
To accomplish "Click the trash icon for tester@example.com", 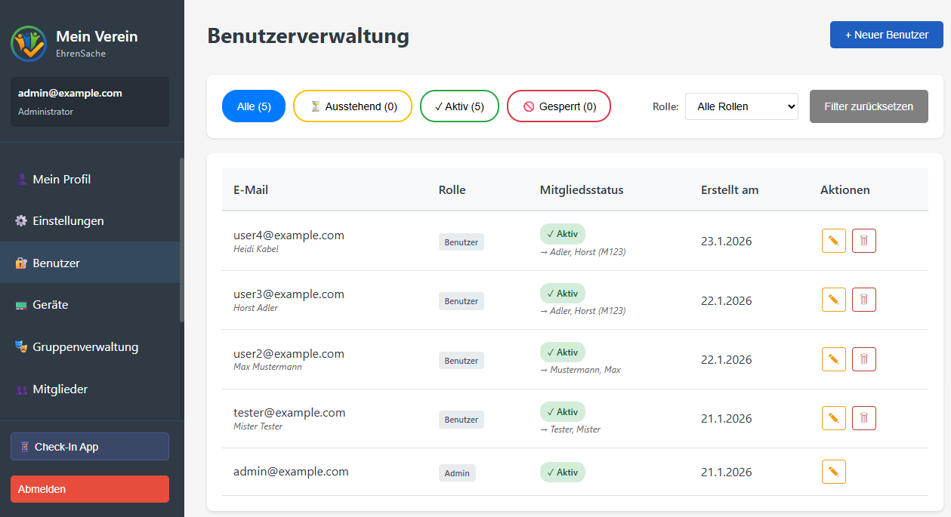I will [x=863, y=418].
